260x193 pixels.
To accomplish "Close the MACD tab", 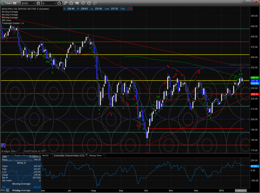I will (x=51, y=155).
